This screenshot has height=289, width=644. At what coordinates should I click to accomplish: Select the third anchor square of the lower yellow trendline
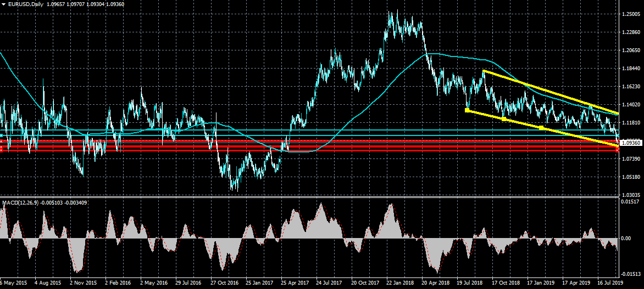(541, 128)
